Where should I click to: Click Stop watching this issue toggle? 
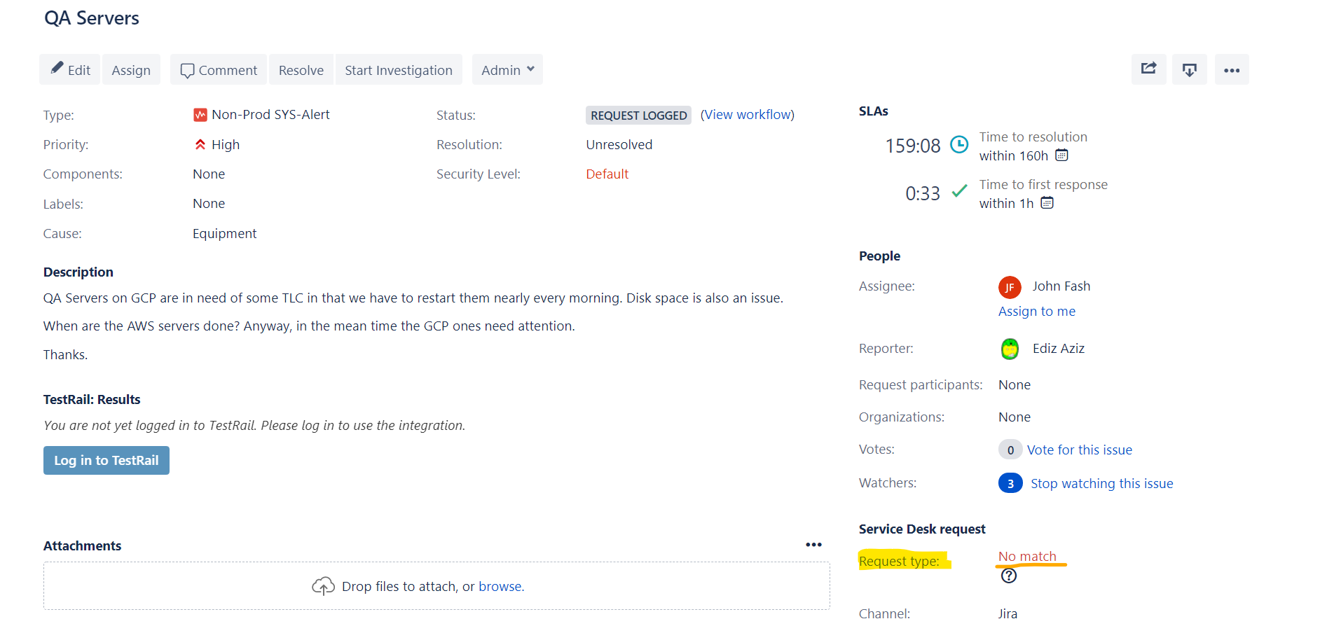point(1102,482)
